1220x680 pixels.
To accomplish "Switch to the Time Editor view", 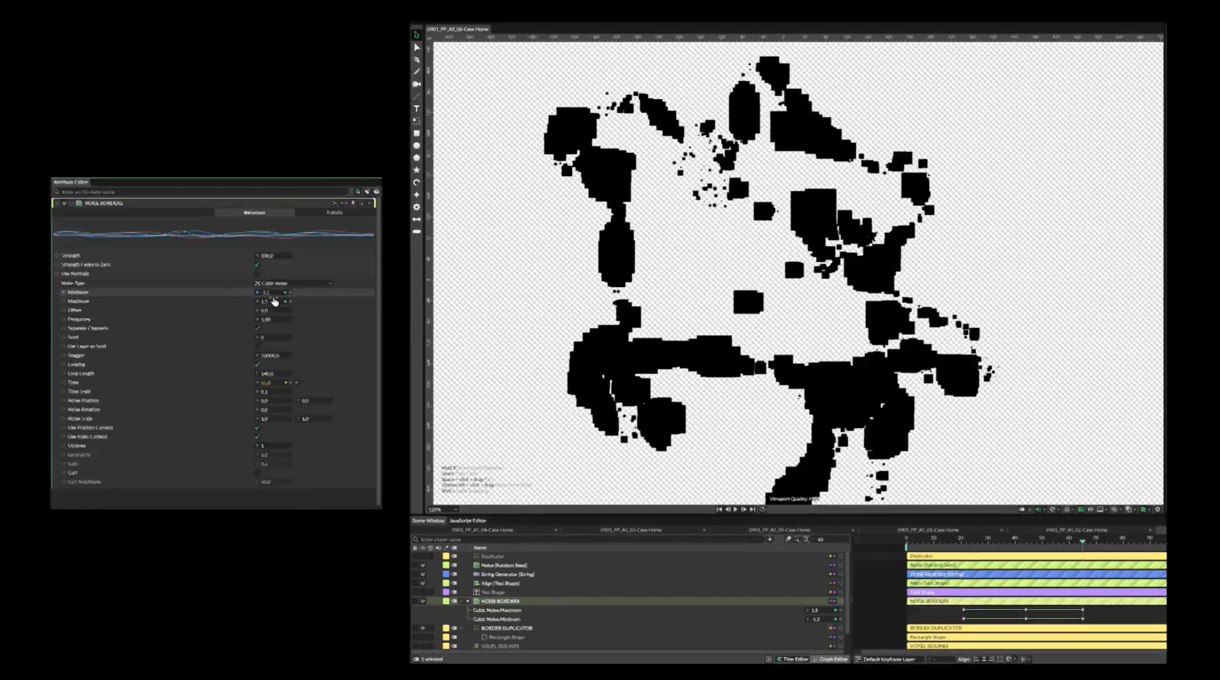I will coord(794,659).
